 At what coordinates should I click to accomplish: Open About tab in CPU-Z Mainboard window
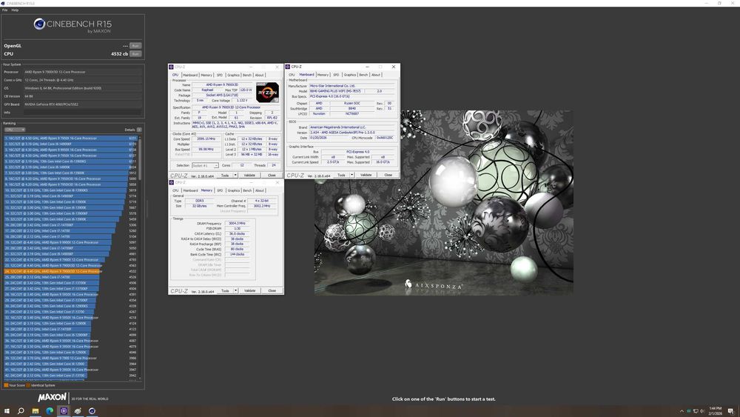(376, 75)
